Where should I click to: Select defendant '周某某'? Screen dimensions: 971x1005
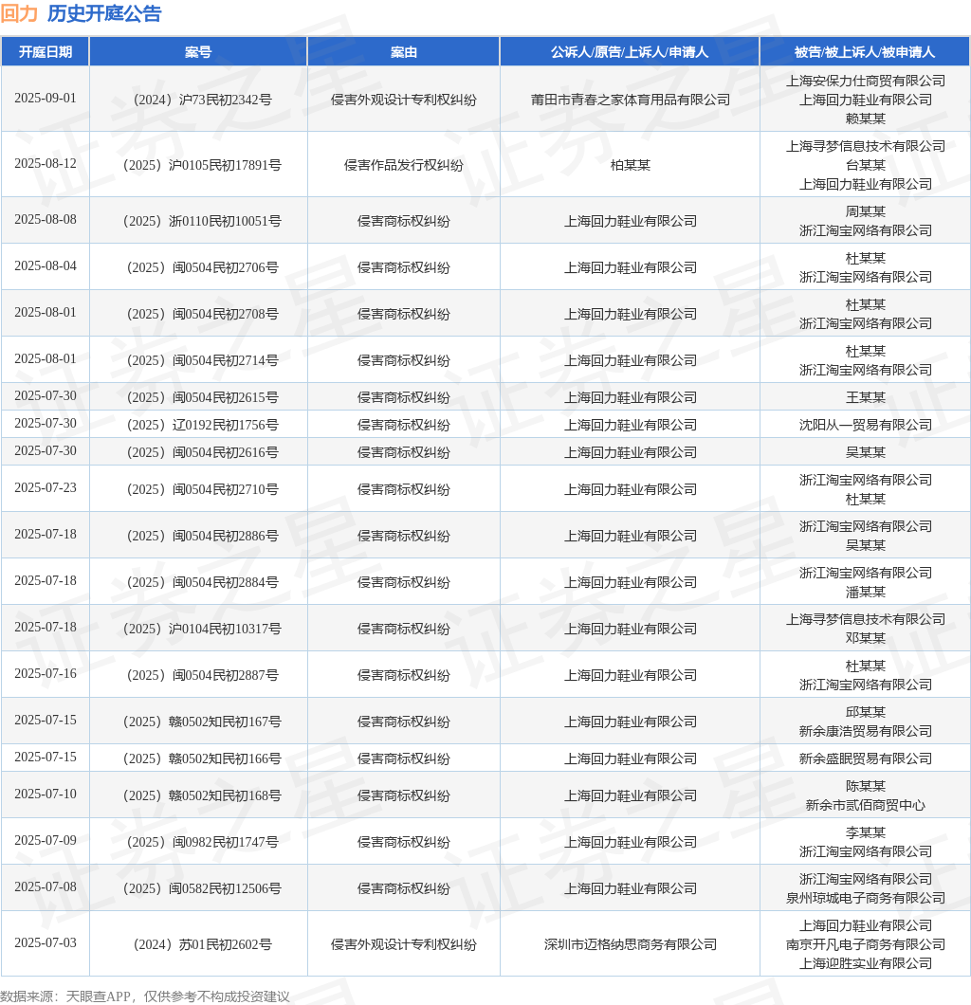(x=865, y=211)
